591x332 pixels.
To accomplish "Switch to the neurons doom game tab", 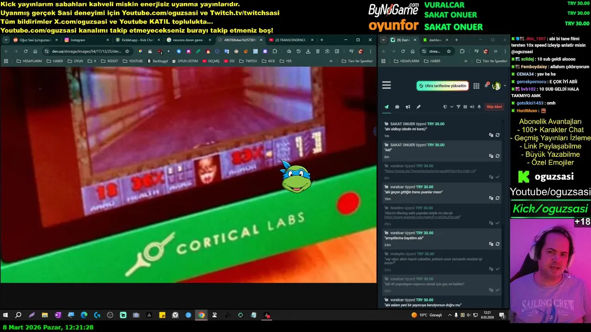I will (x=188, y=40).
